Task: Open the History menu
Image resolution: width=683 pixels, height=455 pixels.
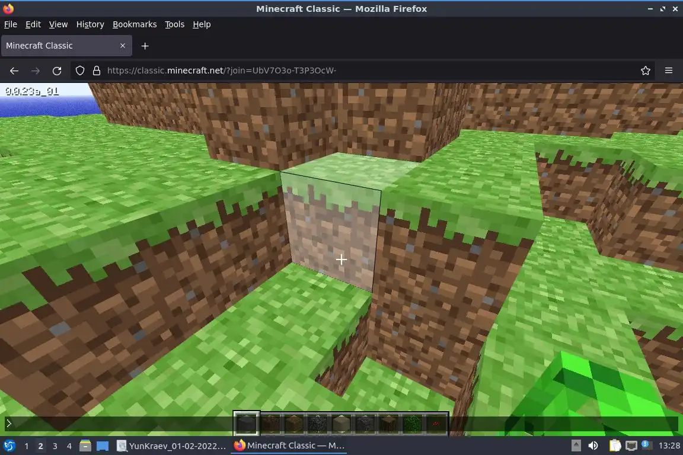Action: [90, 24]
